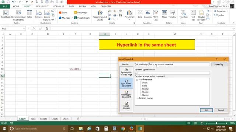Switch to the HOME tab
The height and width of the screenshot is (132, 236).
click(16, 7)
